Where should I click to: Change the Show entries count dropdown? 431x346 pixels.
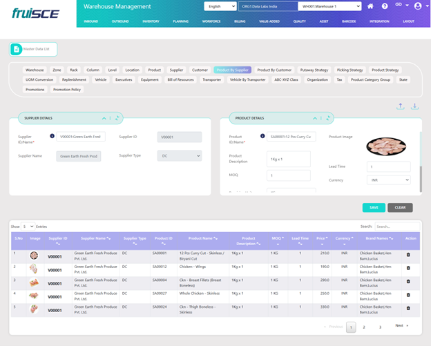tap(27, 226)
